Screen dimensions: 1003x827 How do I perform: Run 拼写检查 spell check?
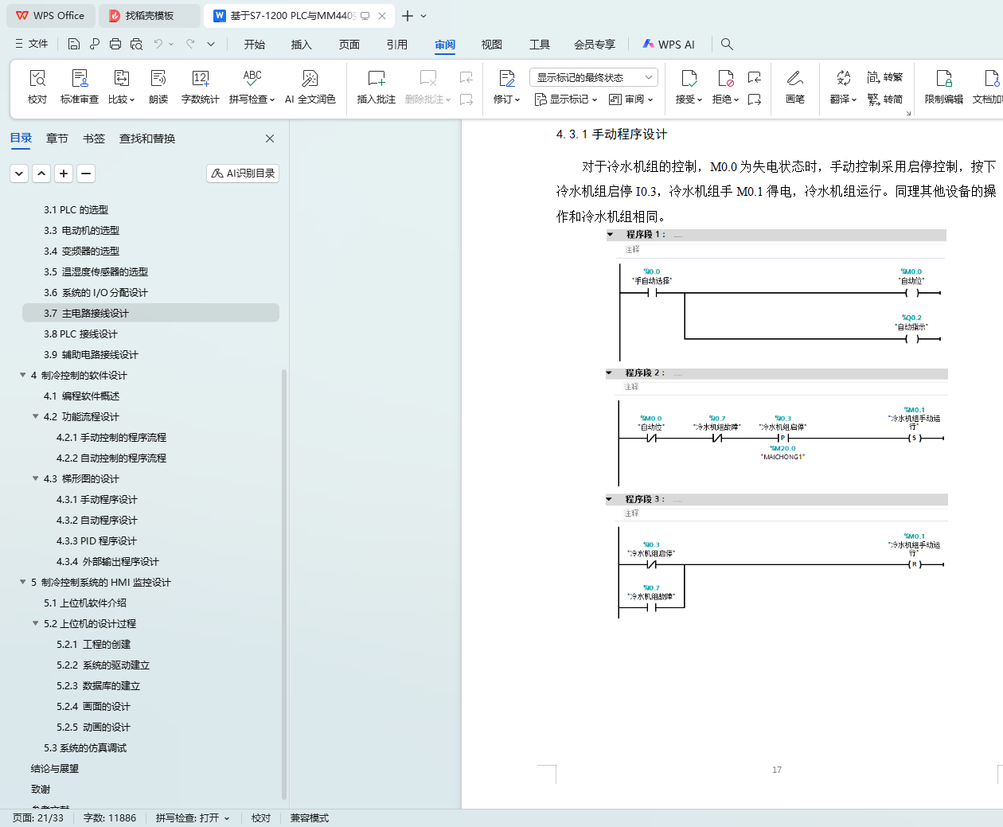252,87
